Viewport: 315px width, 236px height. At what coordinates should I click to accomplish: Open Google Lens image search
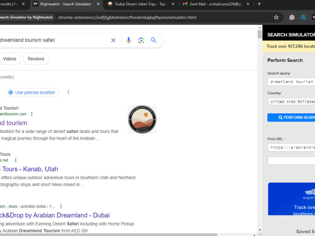(x=141, y=40)
